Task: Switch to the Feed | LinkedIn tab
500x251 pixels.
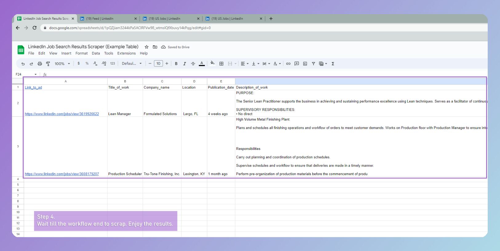Action: [109, 18]
